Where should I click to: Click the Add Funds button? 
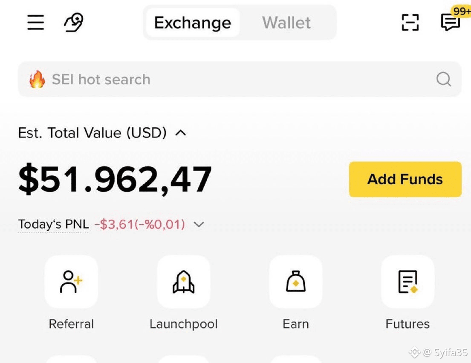[405, 179]
